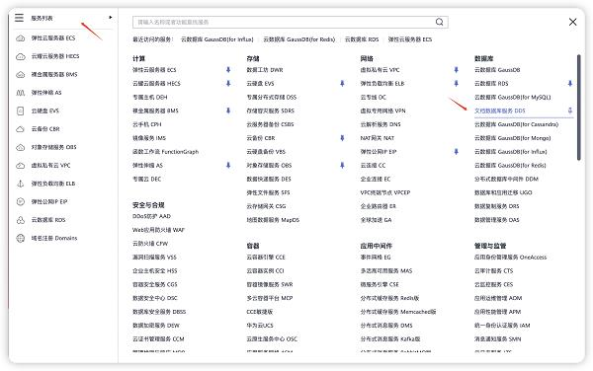This screenshot has width=593, height=371.
Task: Toggle the pin next to 云硬盘 EVS under 存储
Action: (342, 84)
